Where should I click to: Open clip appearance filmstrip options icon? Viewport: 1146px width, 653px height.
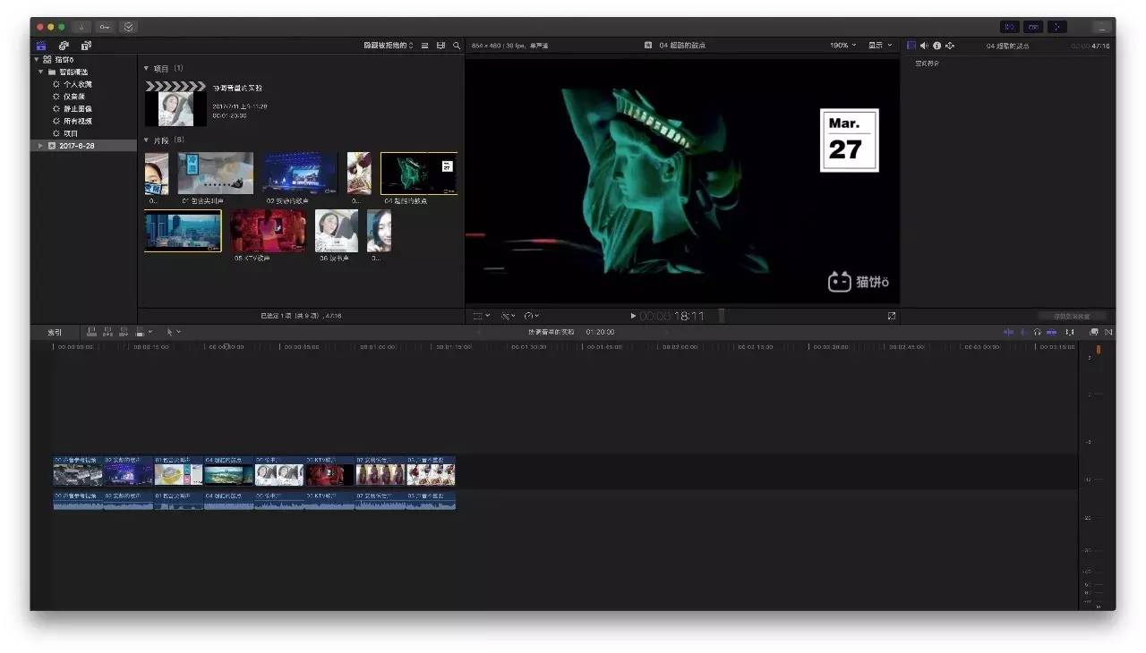[440, 46]
